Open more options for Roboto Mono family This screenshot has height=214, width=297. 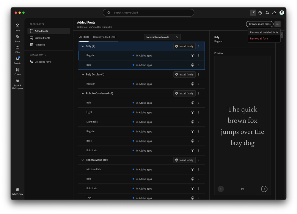coord(199,160)
